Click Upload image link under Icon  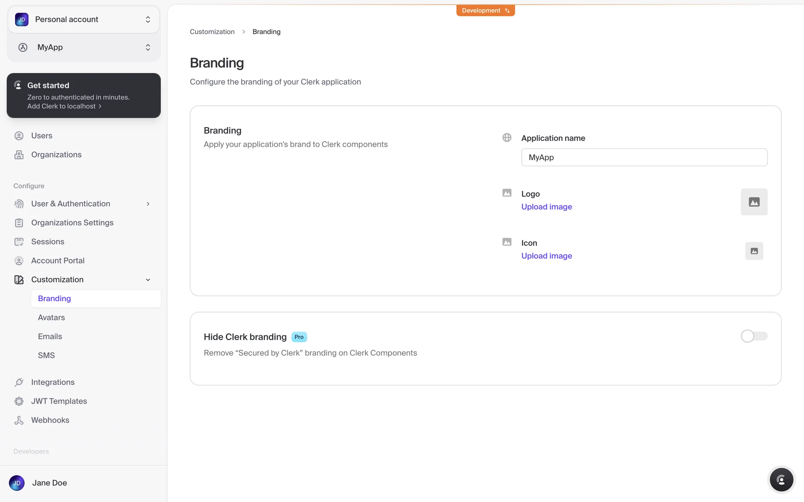click(x=546, y=256)
